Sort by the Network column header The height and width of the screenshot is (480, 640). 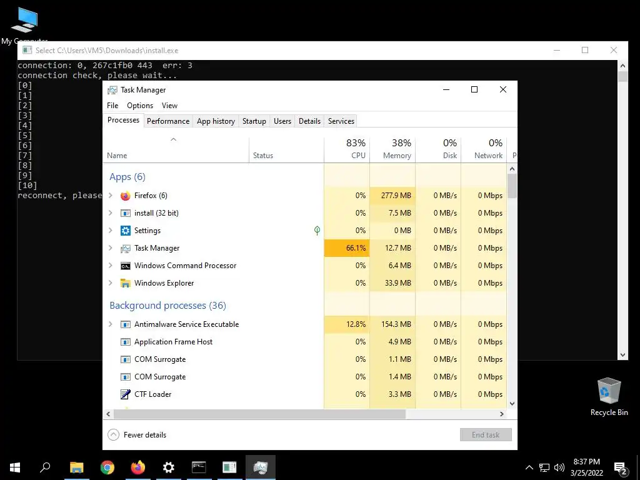pyautogui.click(x=484, y=149)
